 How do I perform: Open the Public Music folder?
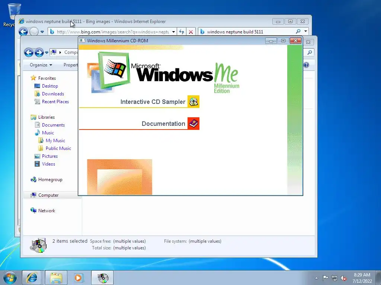click(x=58, y=148)
